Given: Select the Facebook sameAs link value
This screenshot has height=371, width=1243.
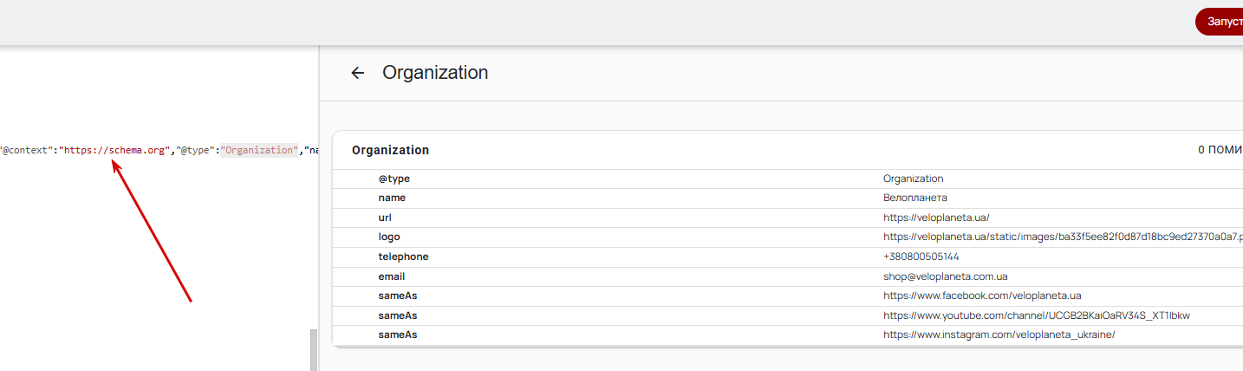Looking at the screenshot, I should point(982,296).
